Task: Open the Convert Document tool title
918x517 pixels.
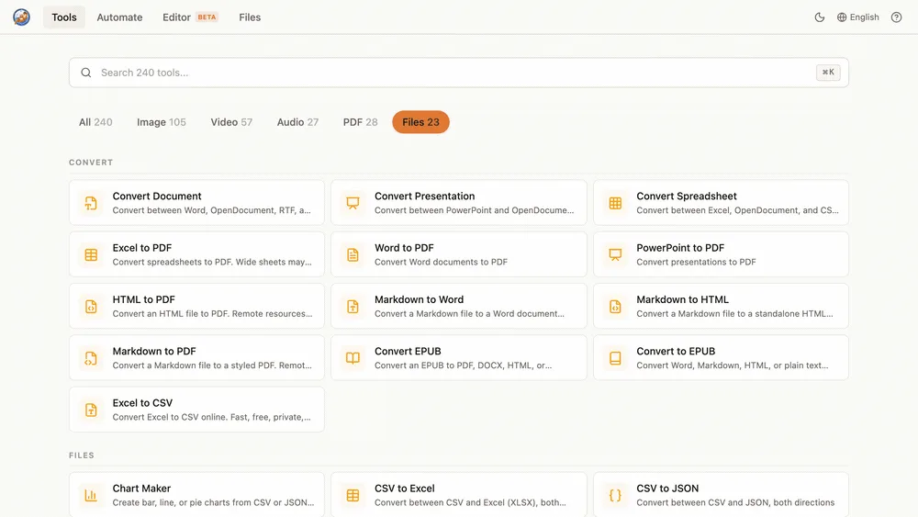Action: click(157, 197)
